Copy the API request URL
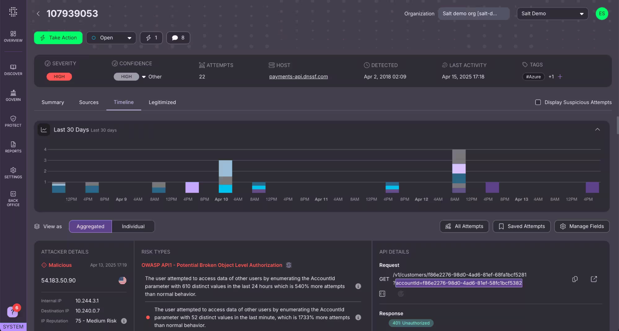Image resolution: width=619 pixels, height=331 pixels. coord(575,279)
